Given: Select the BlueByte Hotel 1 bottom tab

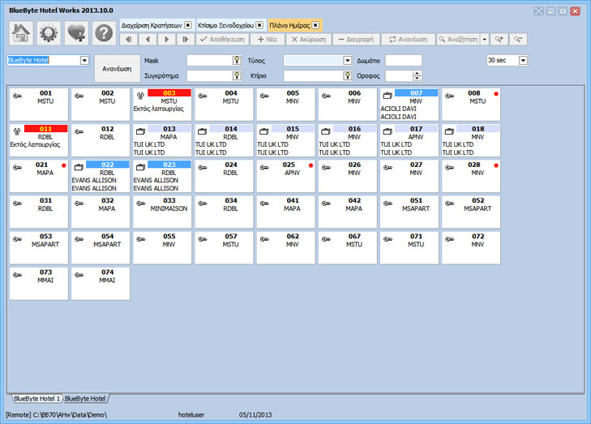Looking at the screenshot, I should [x=35, y=399].
